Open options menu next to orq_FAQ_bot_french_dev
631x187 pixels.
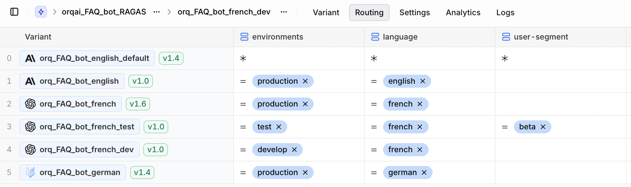click(x=284, y=12)
